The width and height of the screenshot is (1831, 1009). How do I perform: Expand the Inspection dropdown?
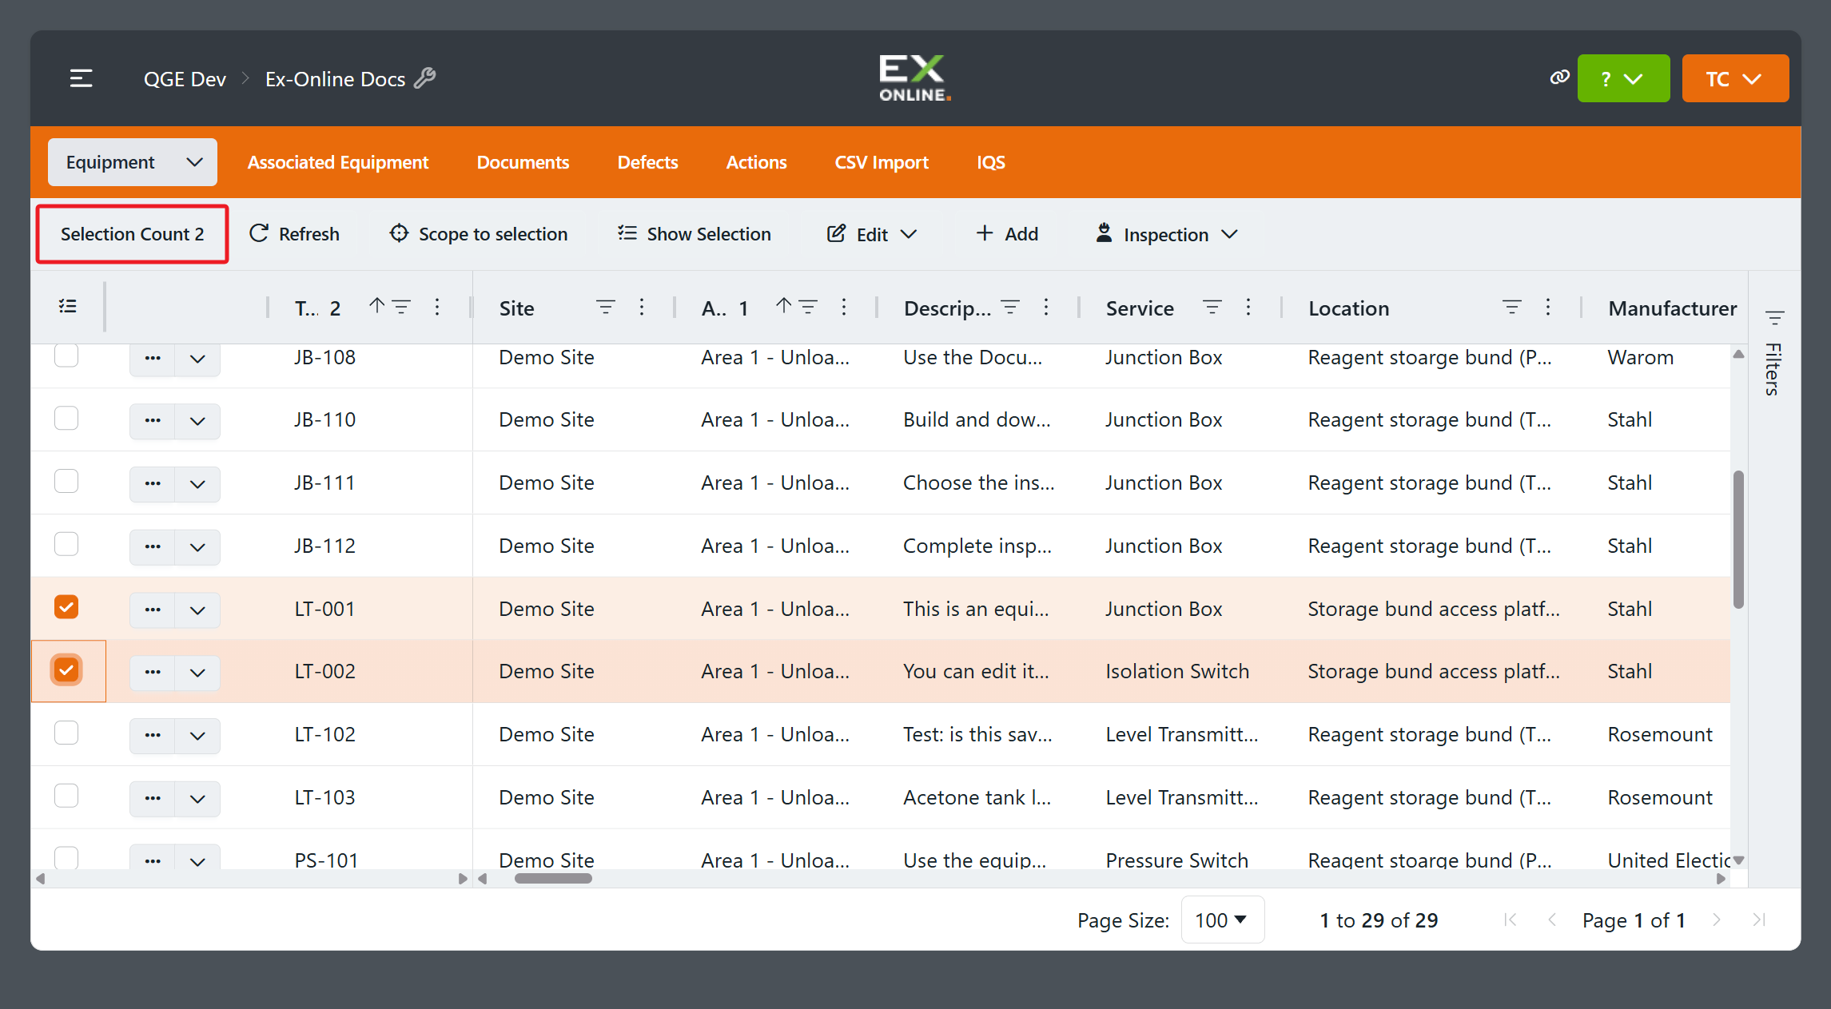tap(1166, 234)
